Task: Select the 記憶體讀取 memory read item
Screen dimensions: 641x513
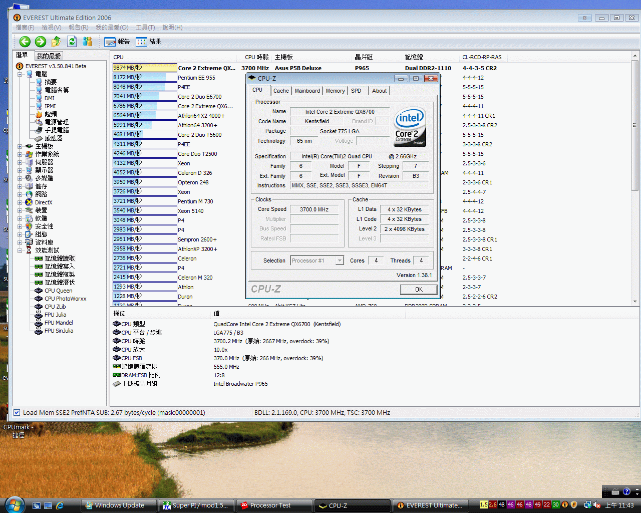Action: [55, 259]
